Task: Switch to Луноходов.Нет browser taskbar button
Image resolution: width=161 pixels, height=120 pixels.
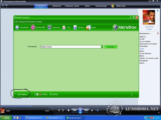Action: point(55,118)
